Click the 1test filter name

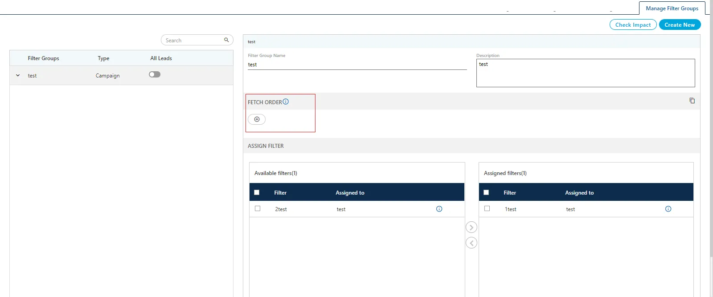(510, 209)
